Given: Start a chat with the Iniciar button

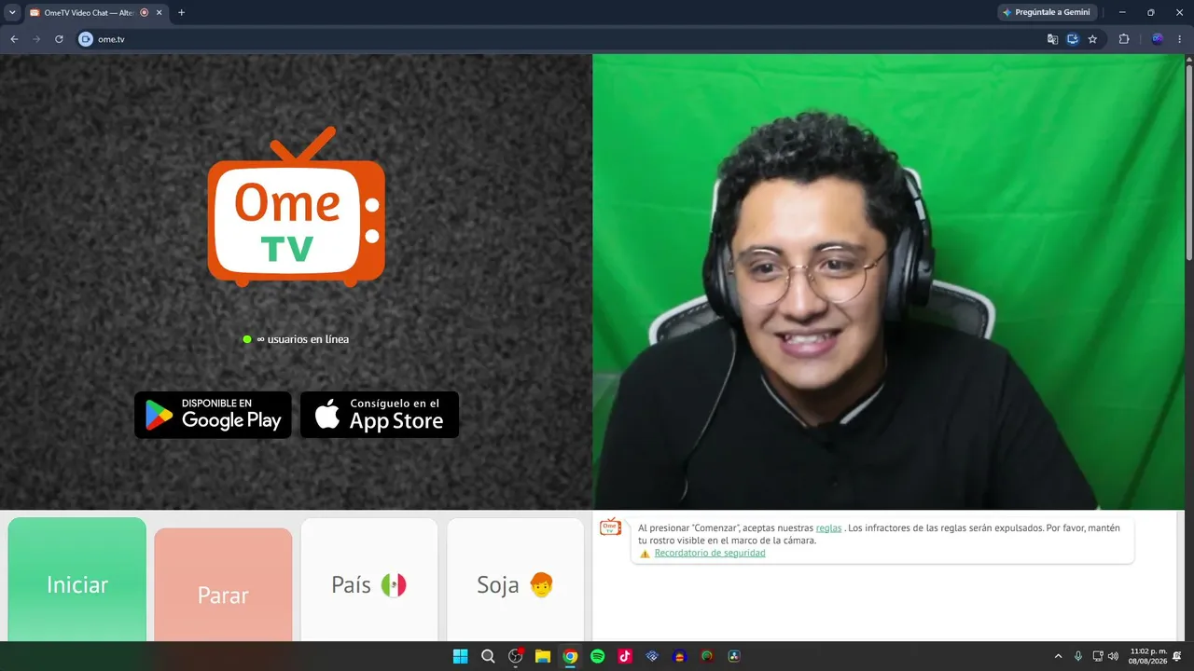Looking at the screenshot, I should [x=77, y=580].
